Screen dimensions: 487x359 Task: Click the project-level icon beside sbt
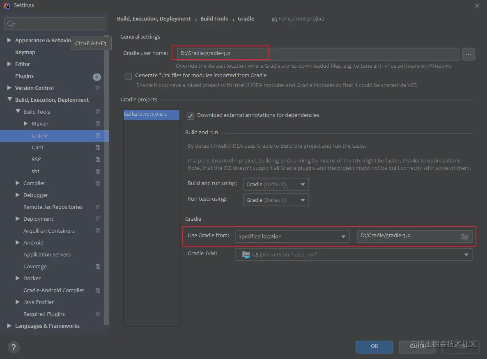pyautogui.click(x=98, y=171)
